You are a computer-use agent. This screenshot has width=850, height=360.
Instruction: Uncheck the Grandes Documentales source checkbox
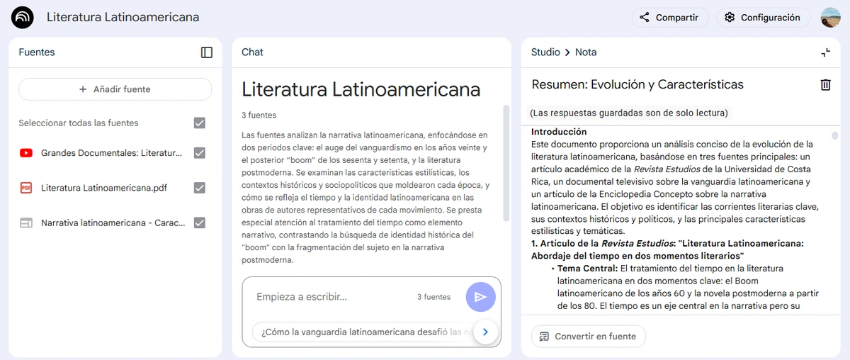click(x=200, y=153)
